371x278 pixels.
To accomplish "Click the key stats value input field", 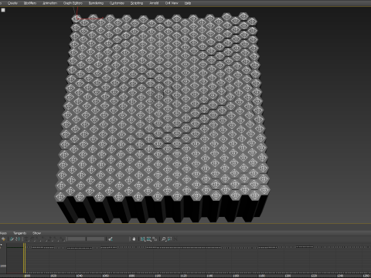I will coord(96,239).
